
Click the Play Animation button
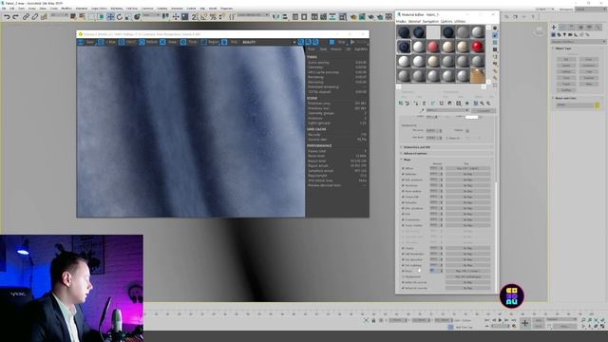click(500, 320)
